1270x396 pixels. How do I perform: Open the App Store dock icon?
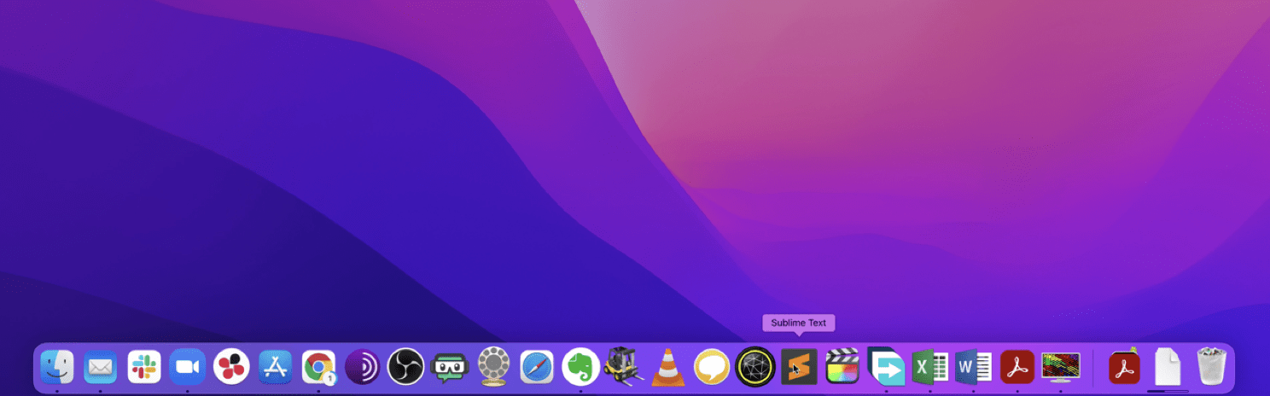click(x=275, y=367)
